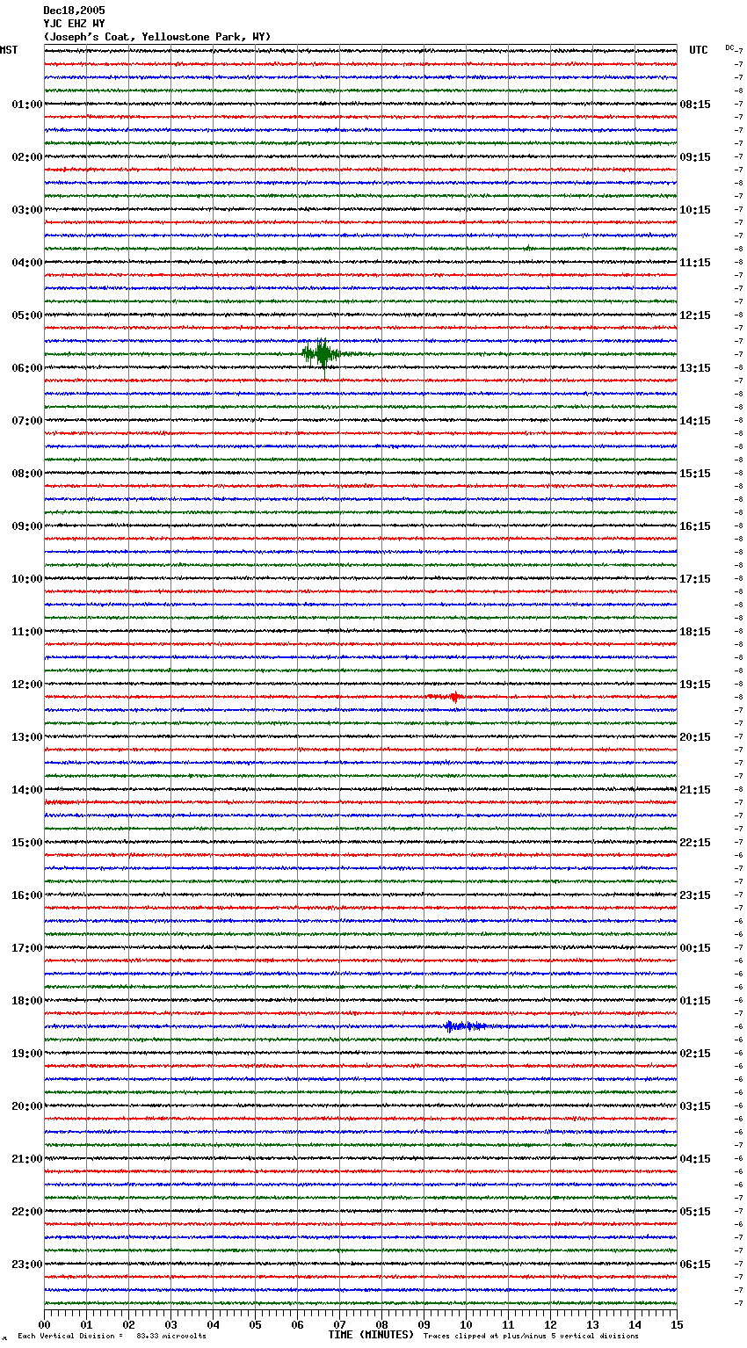Click the 14:15 UTC time label
Viewport: 747px width, 1348px height.
click(x=695, y=421)
